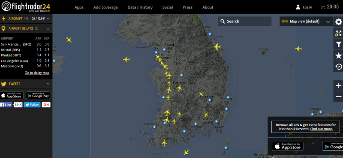This screenshot has height=158, width=343.
Task: Open the playback history clock icon
Action: click(x=338, y=67)
